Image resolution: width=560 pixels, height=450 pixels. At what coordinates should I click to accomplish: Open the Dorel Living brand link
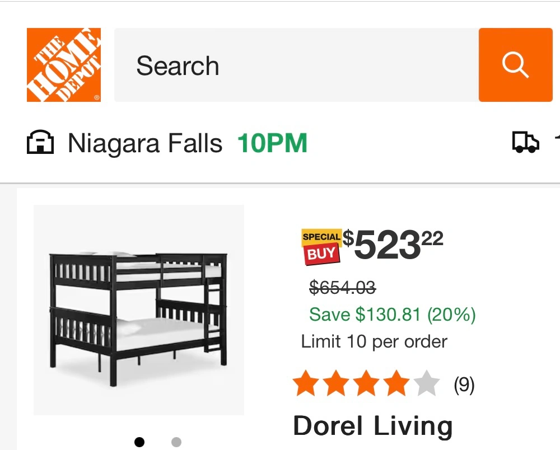(x=372, y=426)
